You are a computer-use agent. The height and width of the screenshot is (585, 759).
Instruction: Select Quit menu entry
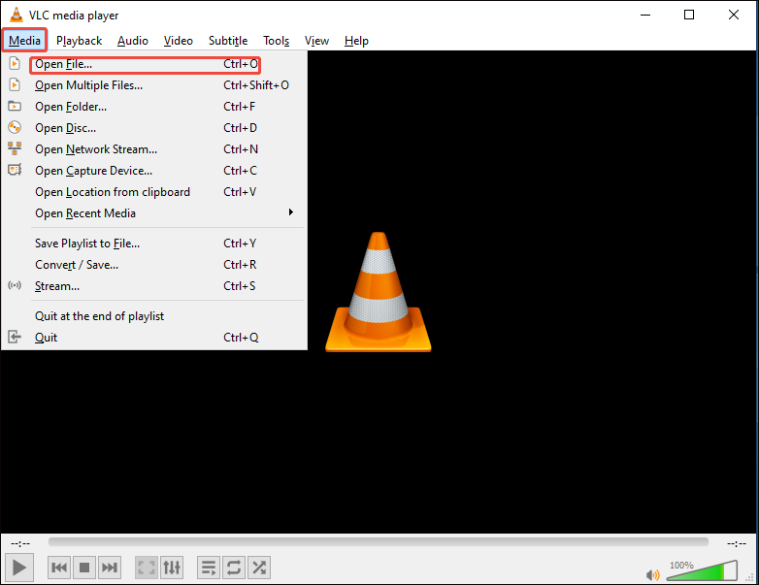[x=154, y=338]
